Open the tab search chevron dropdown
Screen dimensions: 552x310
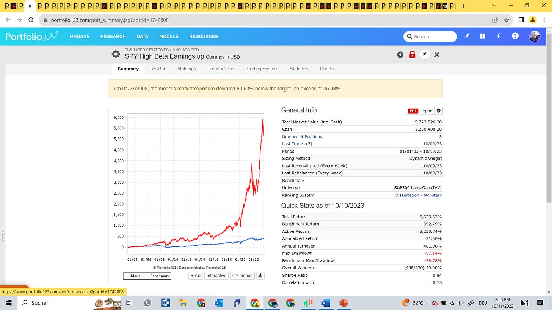pos(494,6)
